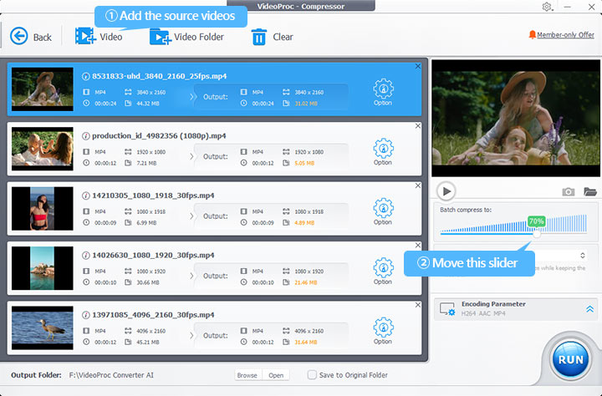This screenshot has height=396, width=602.
Task: Open the output folder
Action: (276, 375)
